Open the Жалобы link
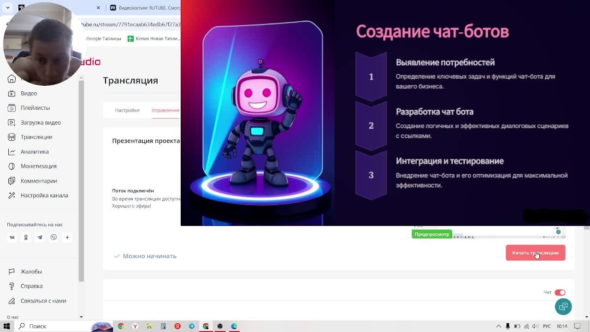590x332 pixels. tap(31, 272)
